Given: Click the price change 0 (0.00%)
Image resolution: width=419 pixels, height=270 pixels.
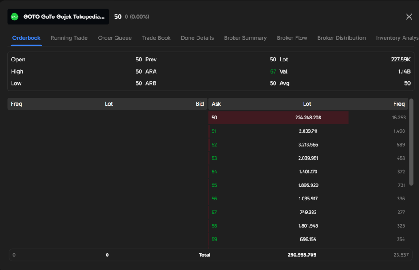Looking at the screenshot, I should tap(137, 16).
